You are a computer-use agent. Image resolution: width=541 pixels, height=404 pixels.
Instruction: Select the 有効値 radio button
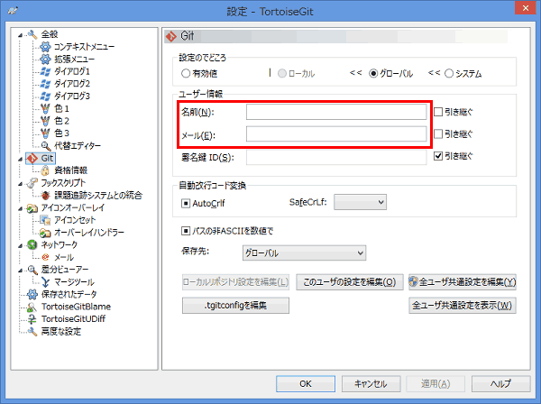[186, 73]
